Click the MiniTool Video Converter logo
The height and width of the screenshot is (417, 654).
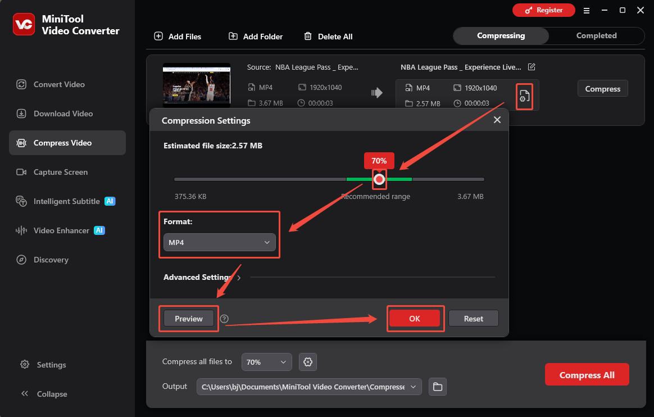pyautogui.click(x=24, y=24)
